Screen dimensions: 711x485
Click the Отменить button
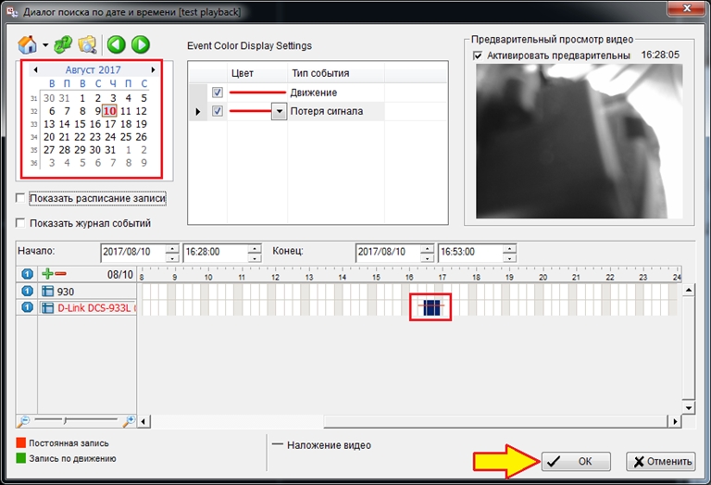click(660, 461)
